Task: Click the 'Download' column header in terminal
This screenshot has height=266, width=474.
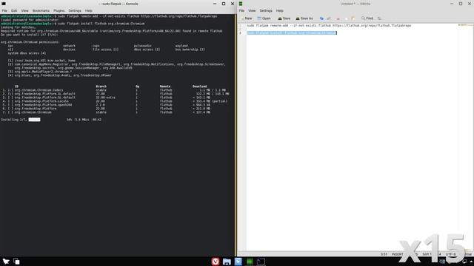Action: point(199,86)
